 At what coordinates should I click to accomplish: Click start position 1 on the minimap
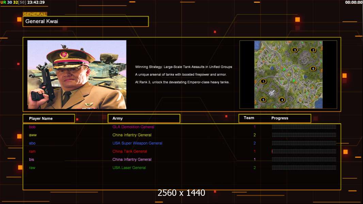(263, 81)
